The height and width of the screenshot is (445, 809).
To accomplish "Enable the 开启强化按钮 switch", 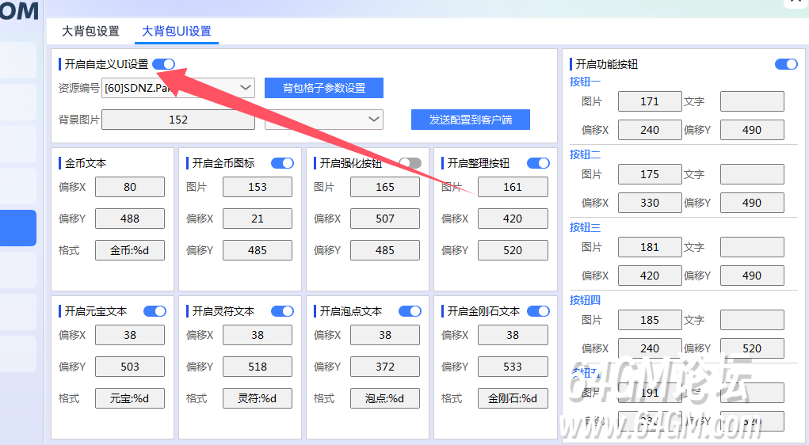I will click(410, 163).
